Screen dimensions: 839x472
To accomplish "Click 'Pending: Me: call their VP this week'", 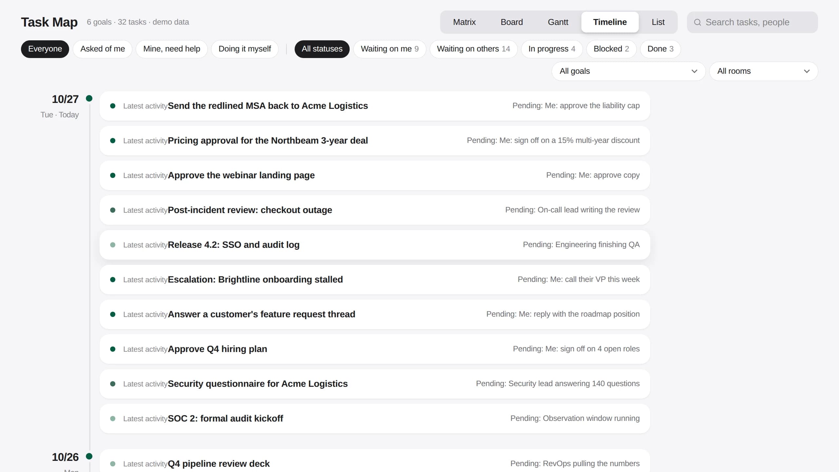I will (578, 279).
